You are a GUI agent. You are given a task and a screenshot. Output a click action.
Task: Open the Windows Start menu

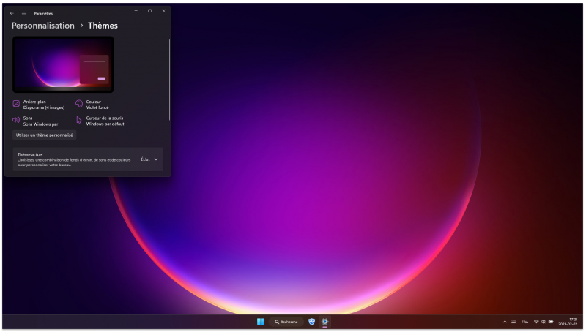[261, 322]
